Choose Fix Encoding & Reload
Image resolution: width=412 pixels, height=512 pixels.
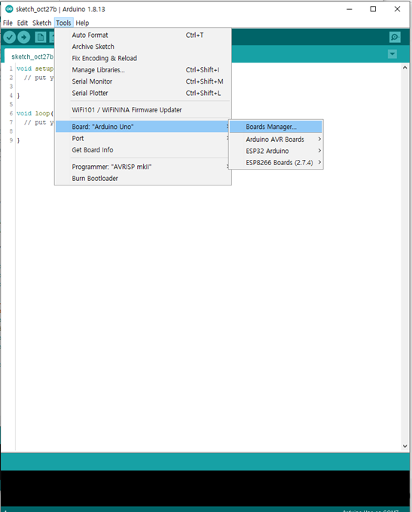143,58
